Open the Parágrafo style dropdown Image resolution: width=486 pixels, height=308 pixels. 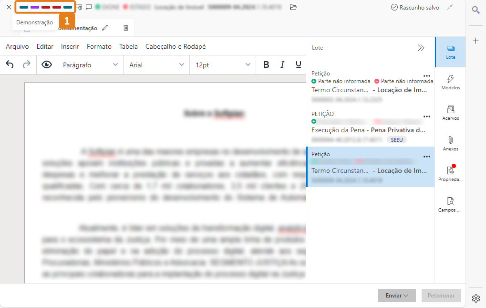tap(90, 65)
